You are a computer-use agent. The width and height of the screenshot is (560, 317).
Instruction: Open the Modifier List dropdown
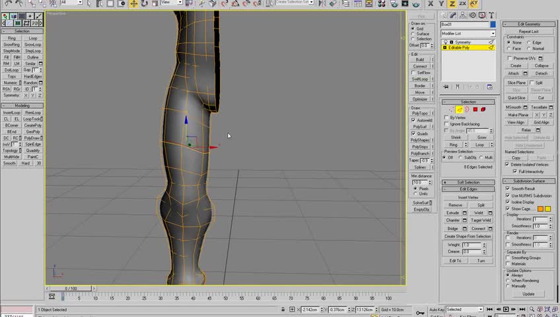click(468, 34)
